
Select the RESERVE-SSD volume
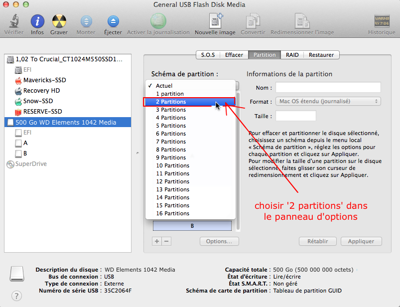(42, 112)
